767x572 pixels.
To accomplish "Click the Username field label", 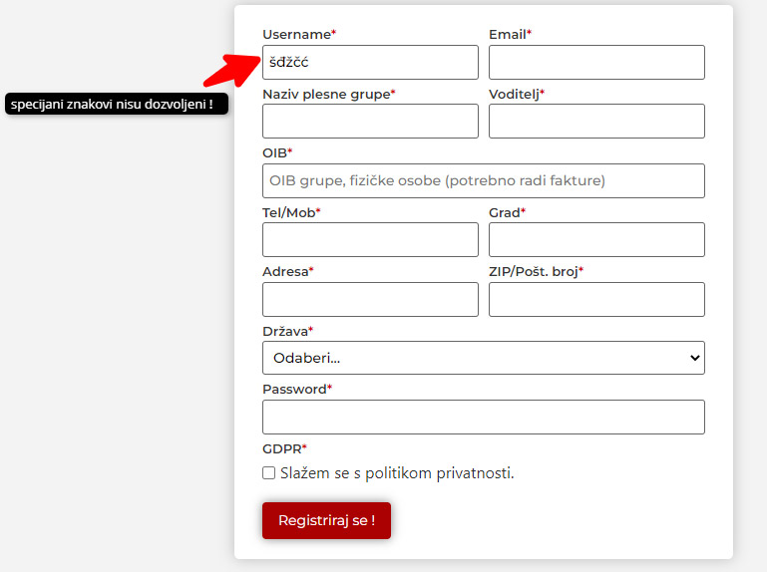I will click(x=296, y=35).
